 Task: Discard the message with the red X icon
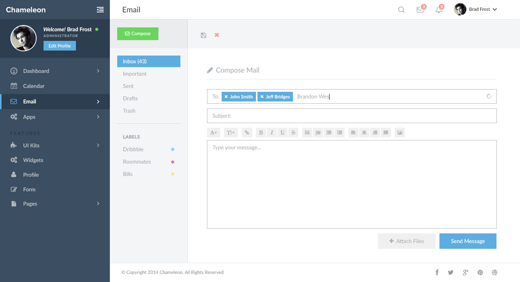pyautogui.click(x=217, y=35)
